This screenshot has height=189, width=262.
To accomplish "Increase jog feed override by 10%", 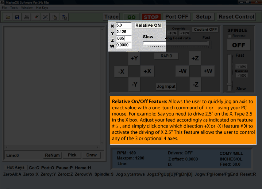I will coord(185,33).
